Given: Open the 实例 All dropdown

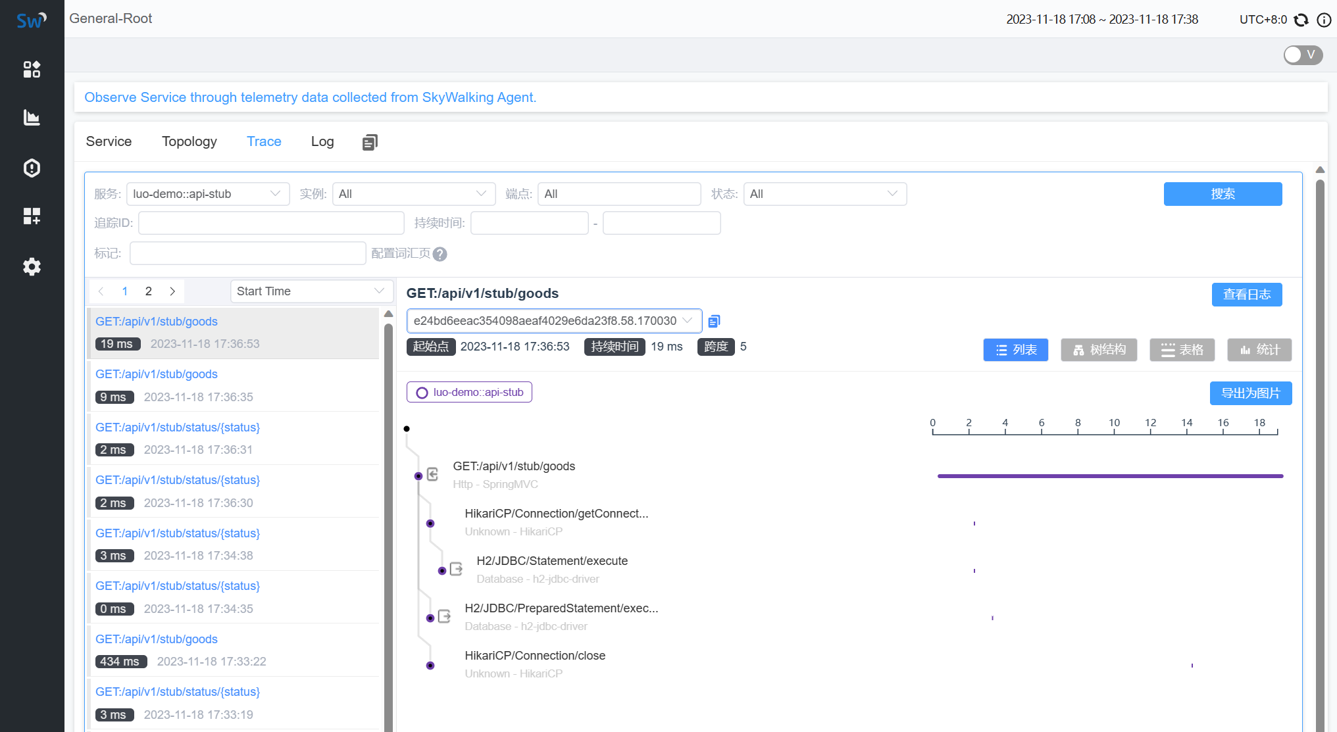Looking at the screenshot, I should pyautogui.click(x=414, y=194).
